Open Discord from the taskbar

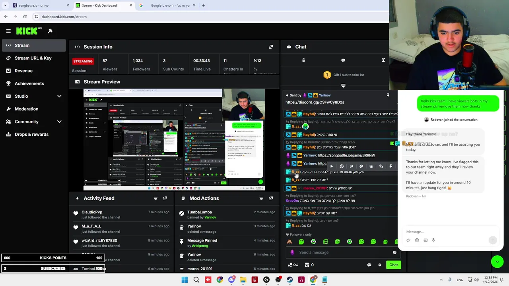[x=231, y=280]
